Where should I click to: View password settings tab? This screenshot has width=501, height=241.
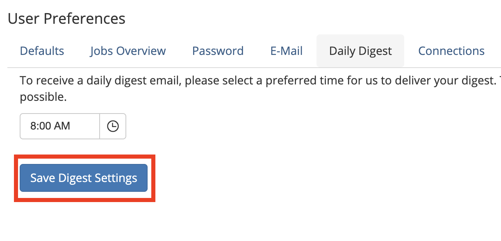pos(218,51)
